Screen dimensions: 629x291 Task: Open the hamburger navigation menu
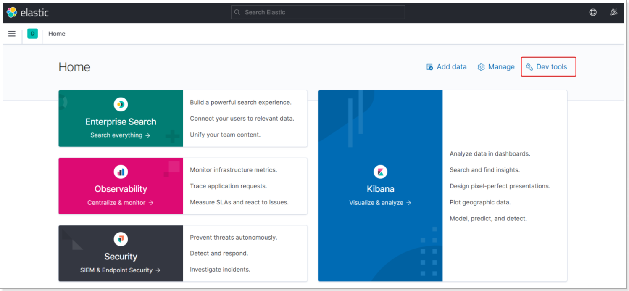click(x=12, y=34)
